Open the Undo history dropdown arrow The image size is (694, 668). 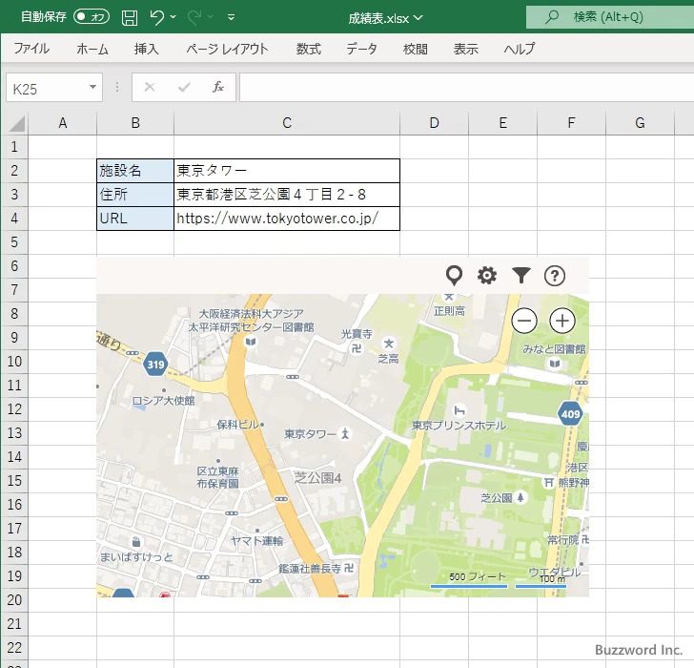click(x=173, y=17)
